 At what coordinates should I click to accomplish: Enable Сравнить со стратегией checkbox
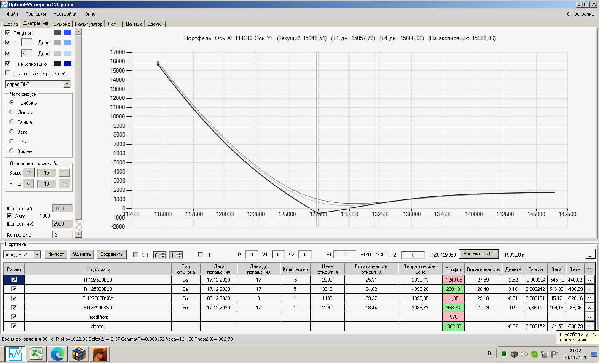pos(8,73)
